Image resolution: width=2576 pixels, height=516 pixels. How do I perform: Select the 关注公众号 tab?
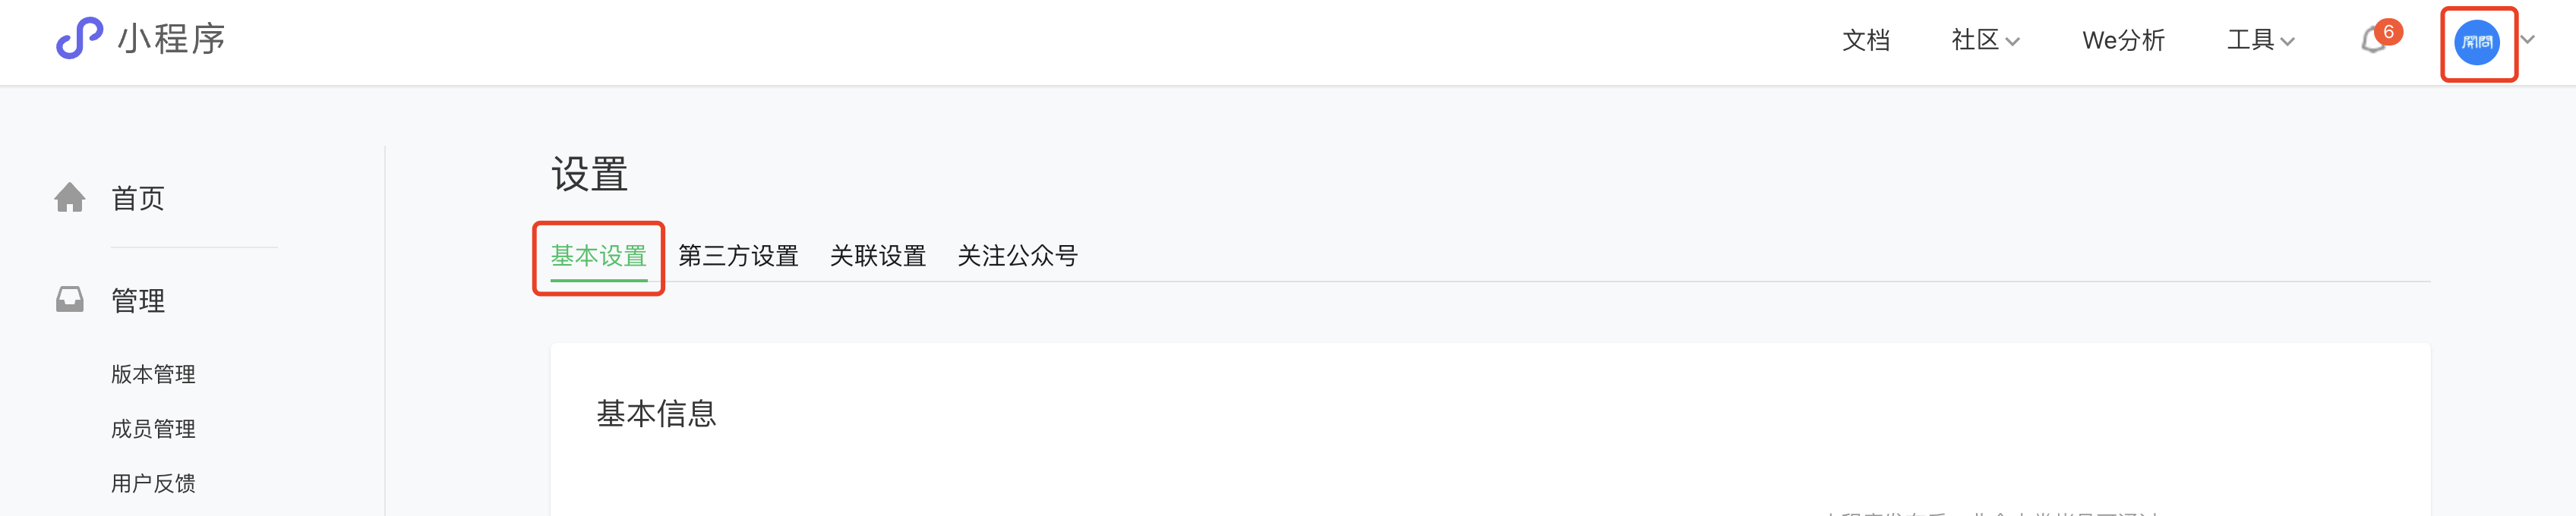coord(1017,256)
